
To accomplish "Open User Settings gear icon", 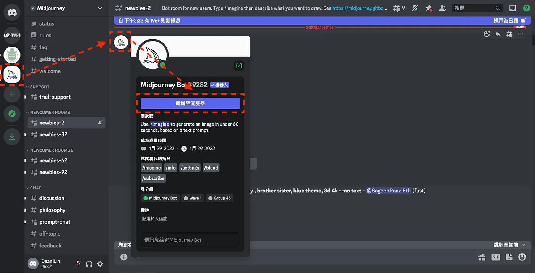I will point(100,263).
